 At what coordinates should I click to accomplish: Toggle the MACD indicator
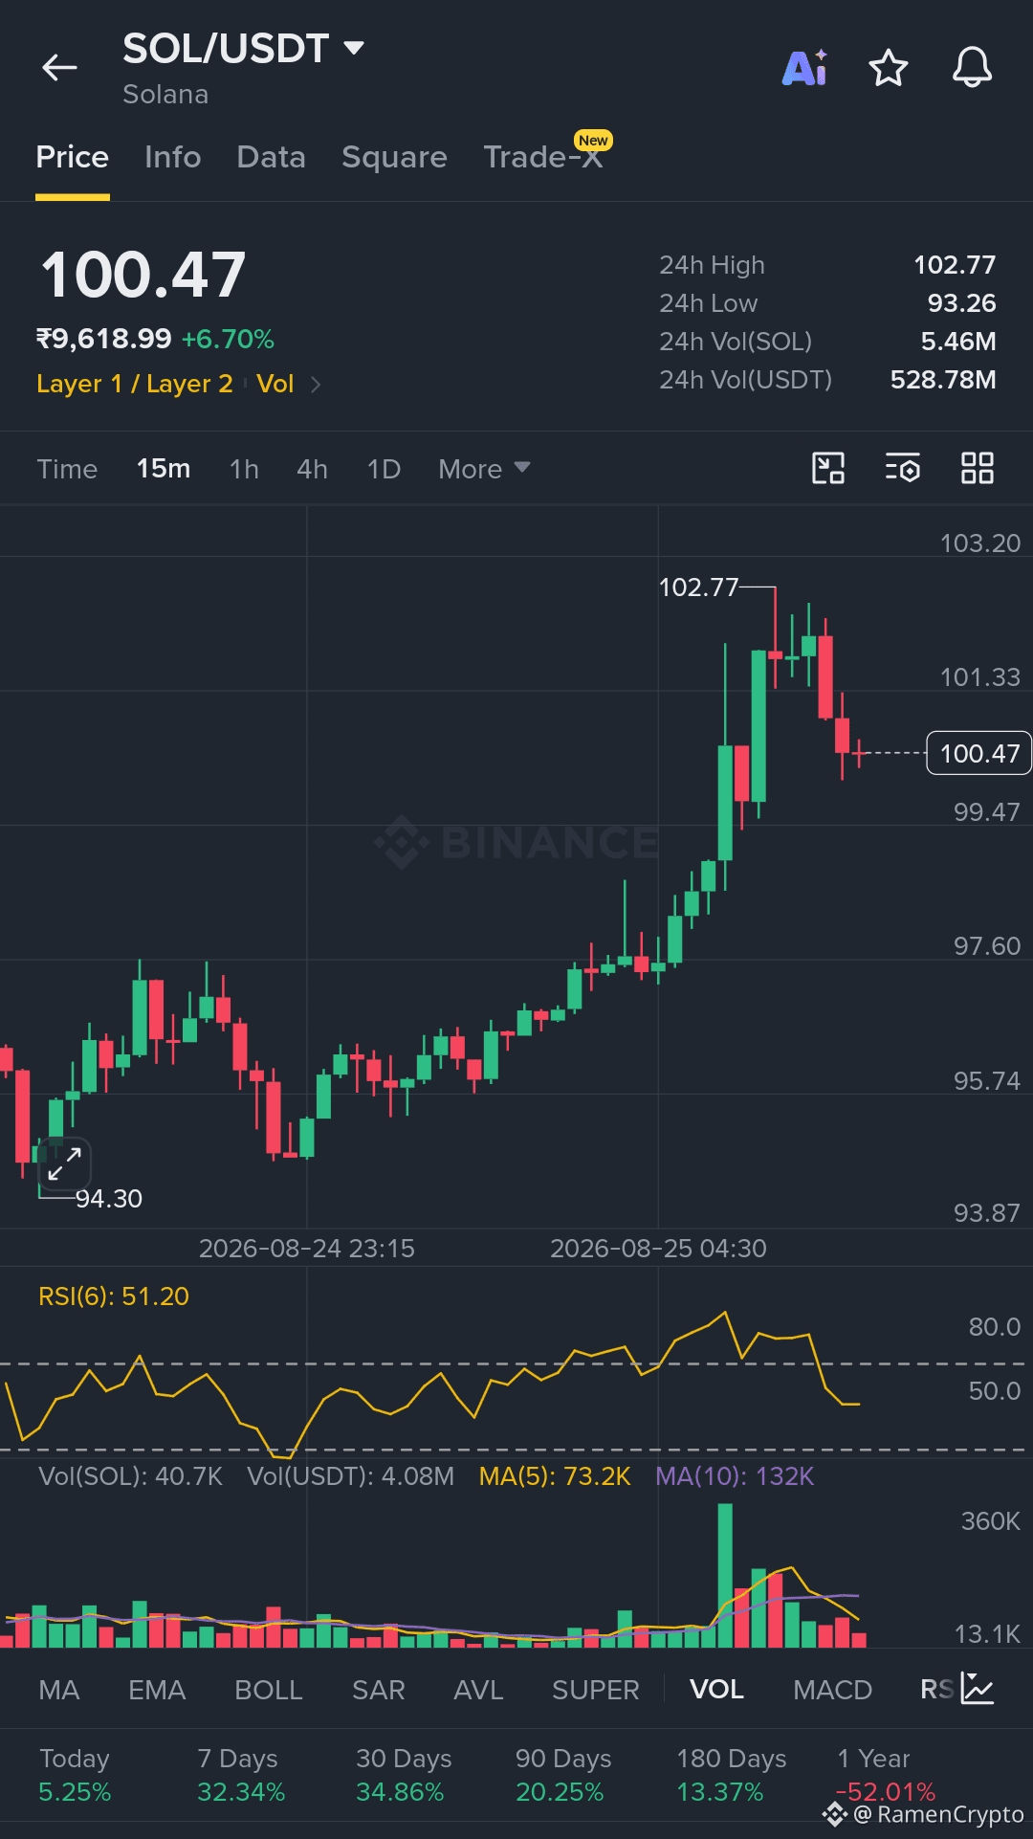833,1690
